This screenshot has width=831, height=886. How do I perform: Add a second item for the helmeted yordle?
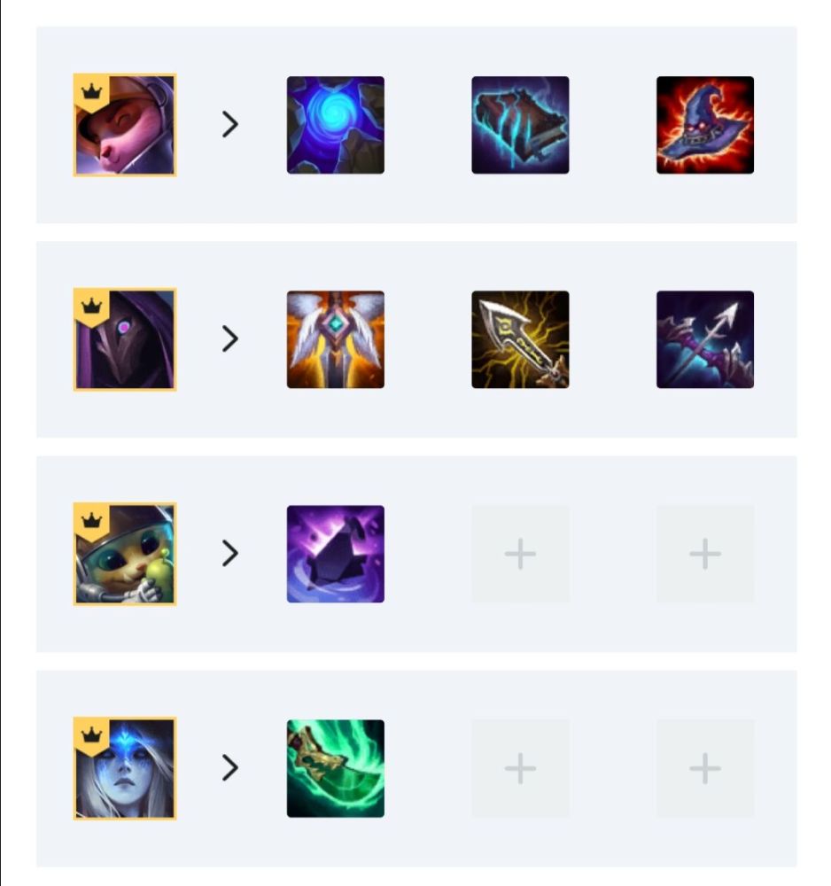(x=520, y=554)
